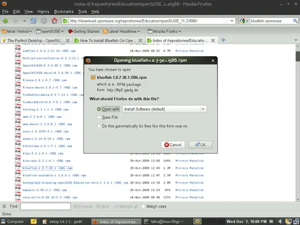Viewport: 300px width, 225px height.
Task: Select the Save File radio button
Action: click(99, 117)
